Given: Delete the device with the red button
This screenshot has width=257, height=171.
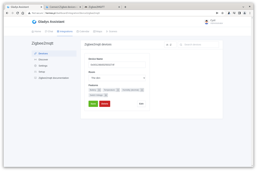Looking at the screenshot, I should (105, 104).
